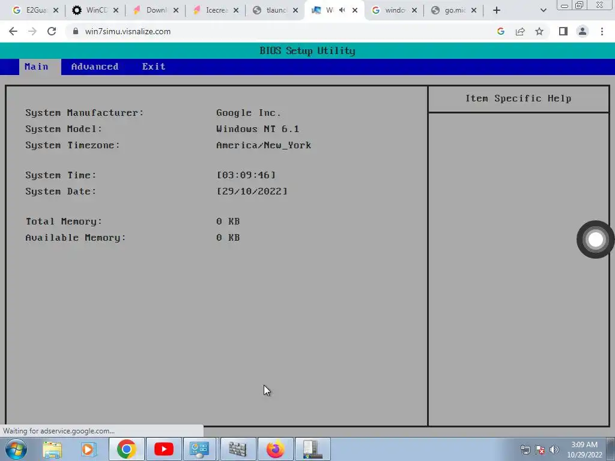The height and width of the screenshot is (461, 615).
Task: Open the Action Center flag icon
Action: tap(540, 450)
